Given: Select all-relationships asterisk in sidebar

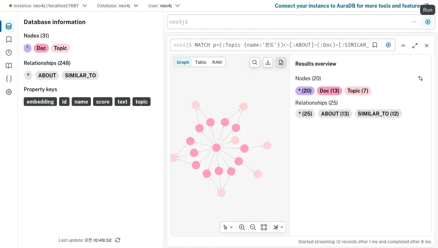Looking at the screenshot, I should [28, 75].
